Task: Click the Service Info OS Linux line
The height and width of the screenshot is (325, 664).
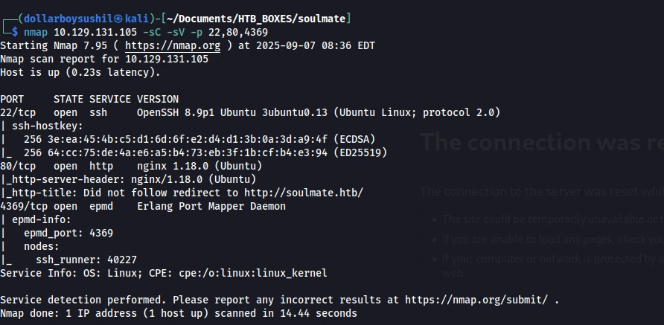Action: click(164, 273)
